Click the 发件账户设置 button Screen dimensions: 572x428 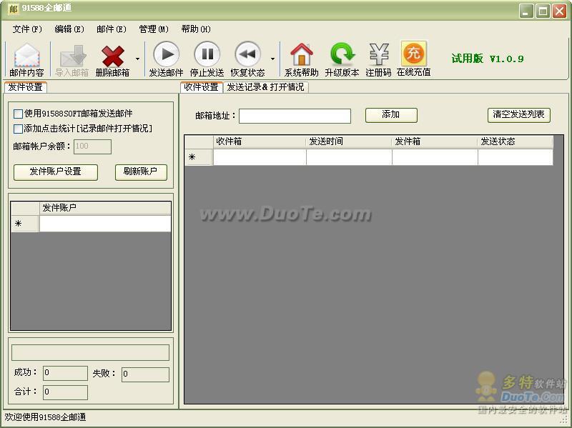click(55, 171)
